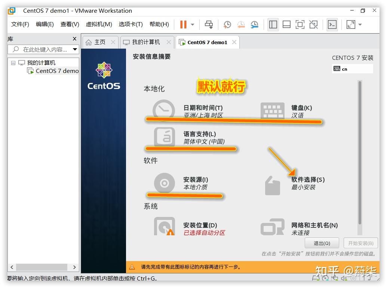Toggle the library panel visibility
387x288 pixels.
(273, 24)
